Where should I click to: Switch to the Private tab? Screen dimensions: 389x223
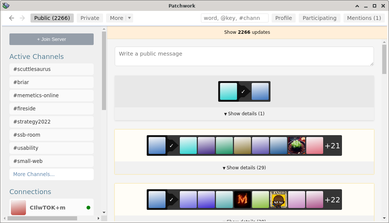(90, 18)
